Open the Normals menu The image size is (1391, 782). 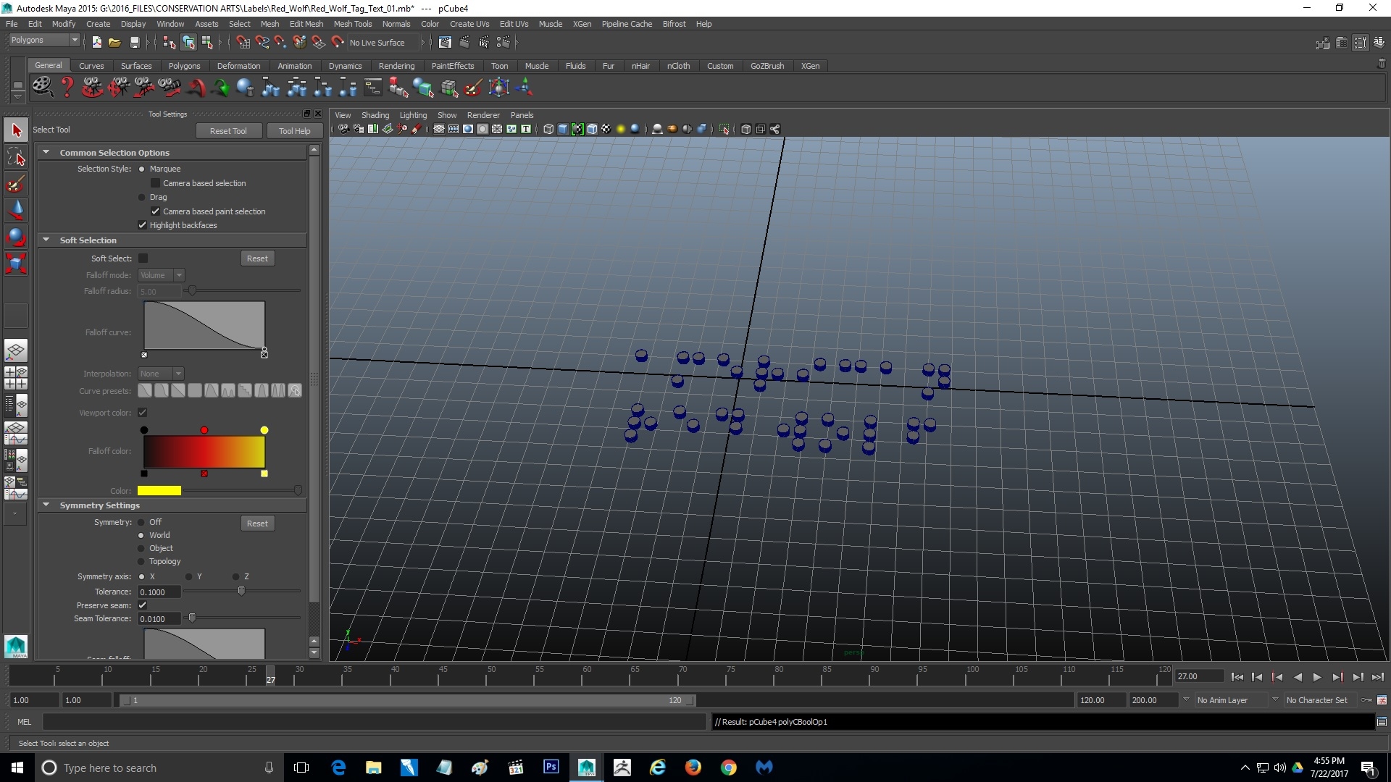pyautogui.click(x=396, y=24)
